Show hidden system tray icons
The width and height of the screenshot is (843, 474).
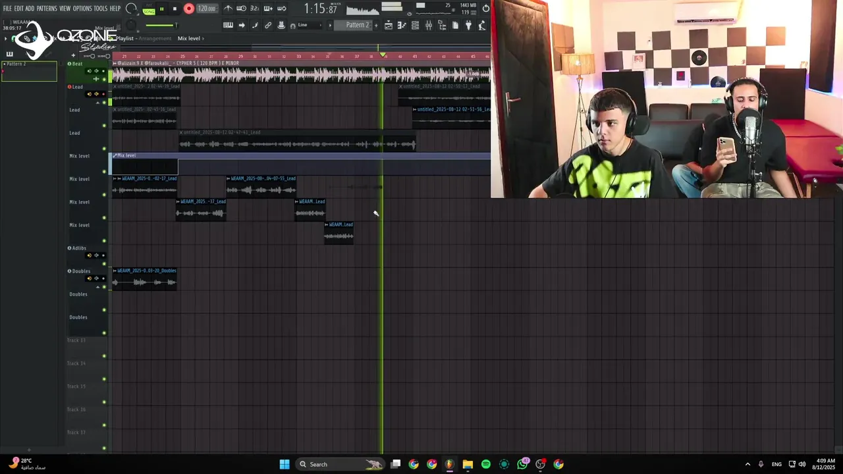(x=748, y=464)
